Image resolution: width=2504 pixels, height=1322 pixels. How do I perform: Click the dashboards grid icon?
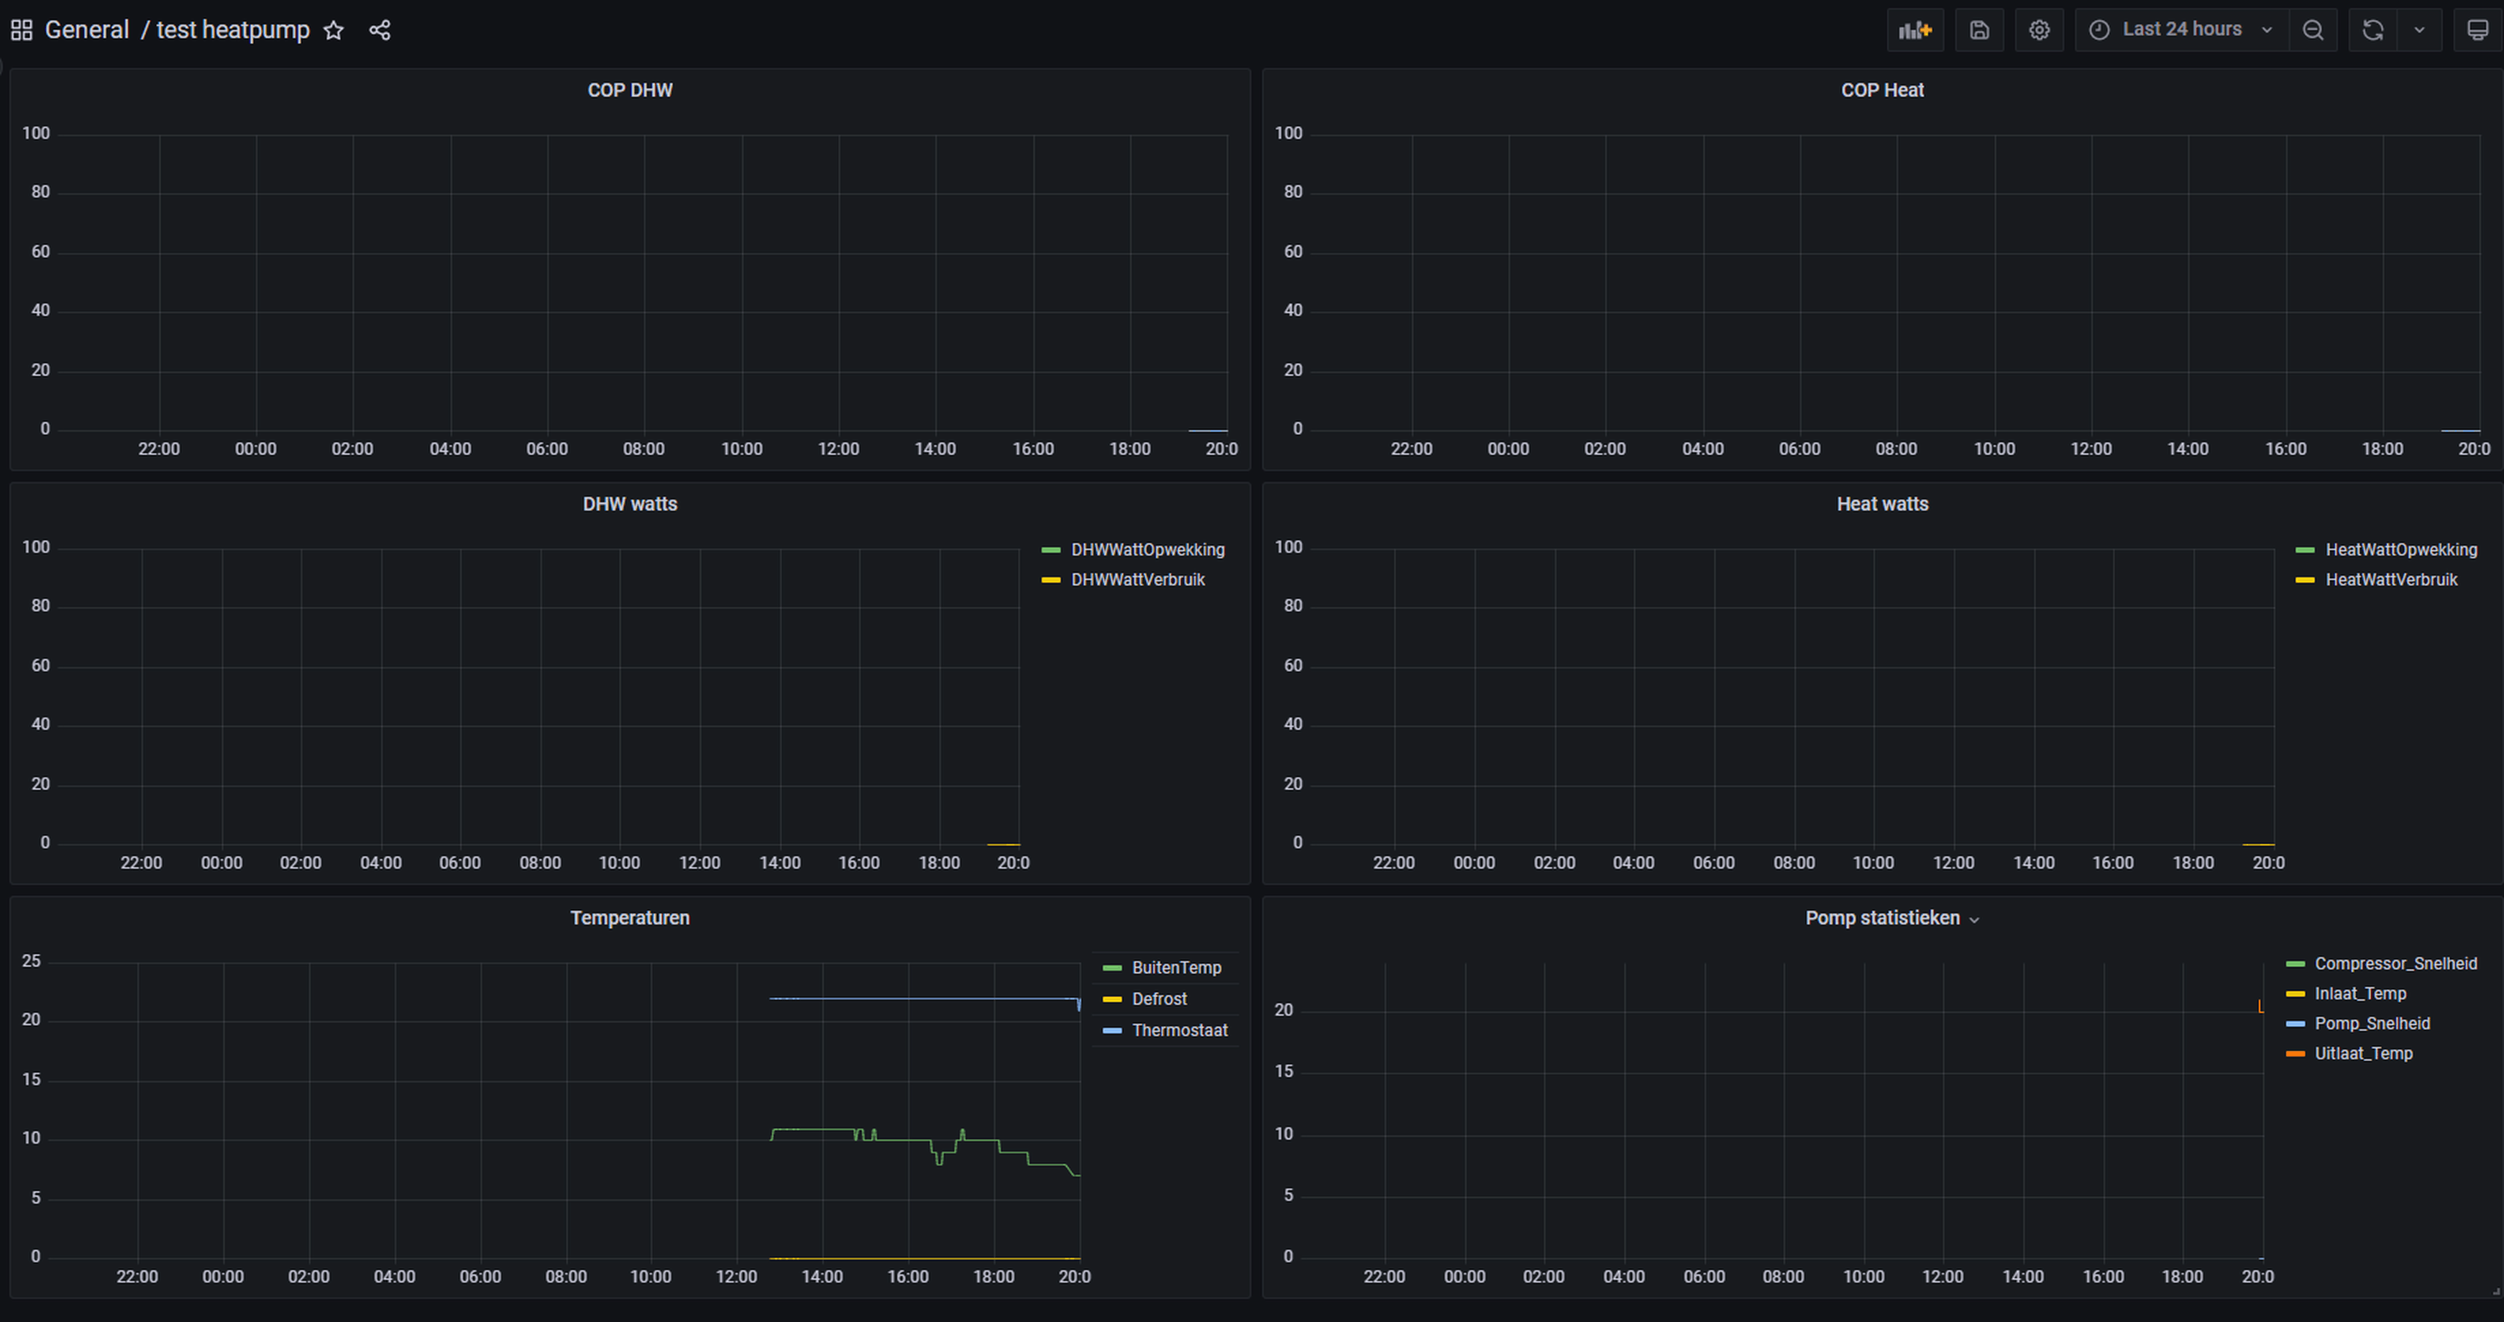[x=22, y=30]
